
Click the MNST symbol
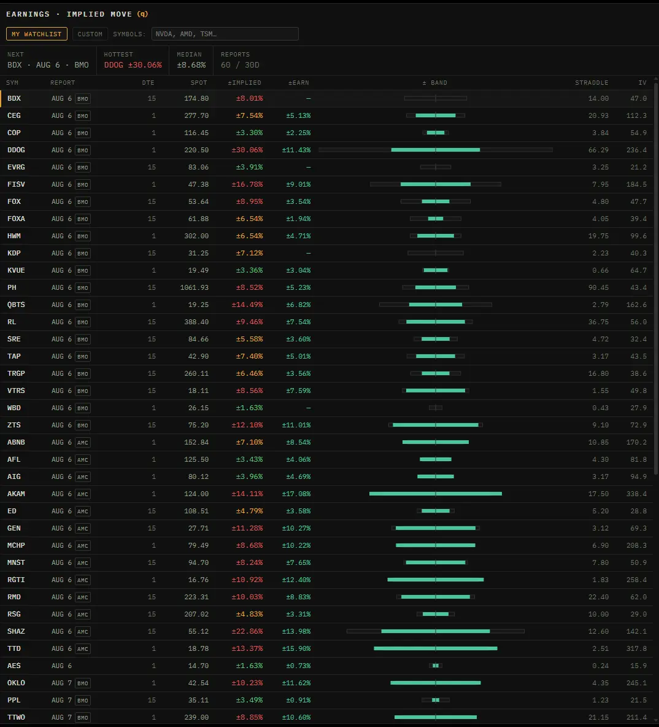(16, 562)
